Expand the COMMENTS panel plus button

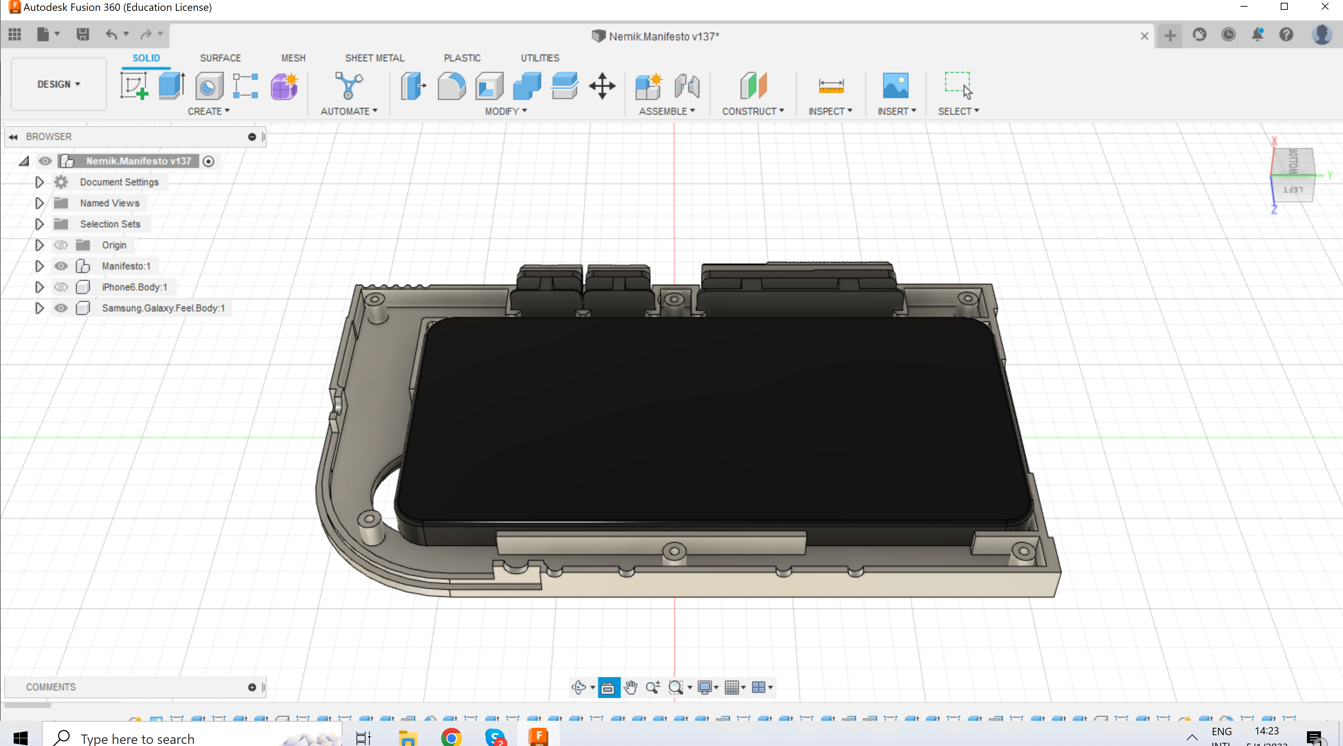click(252, 687)
